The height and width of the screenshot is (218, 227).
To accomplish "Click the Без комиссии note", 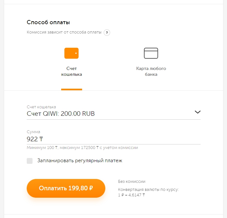I will click(132, 182).
